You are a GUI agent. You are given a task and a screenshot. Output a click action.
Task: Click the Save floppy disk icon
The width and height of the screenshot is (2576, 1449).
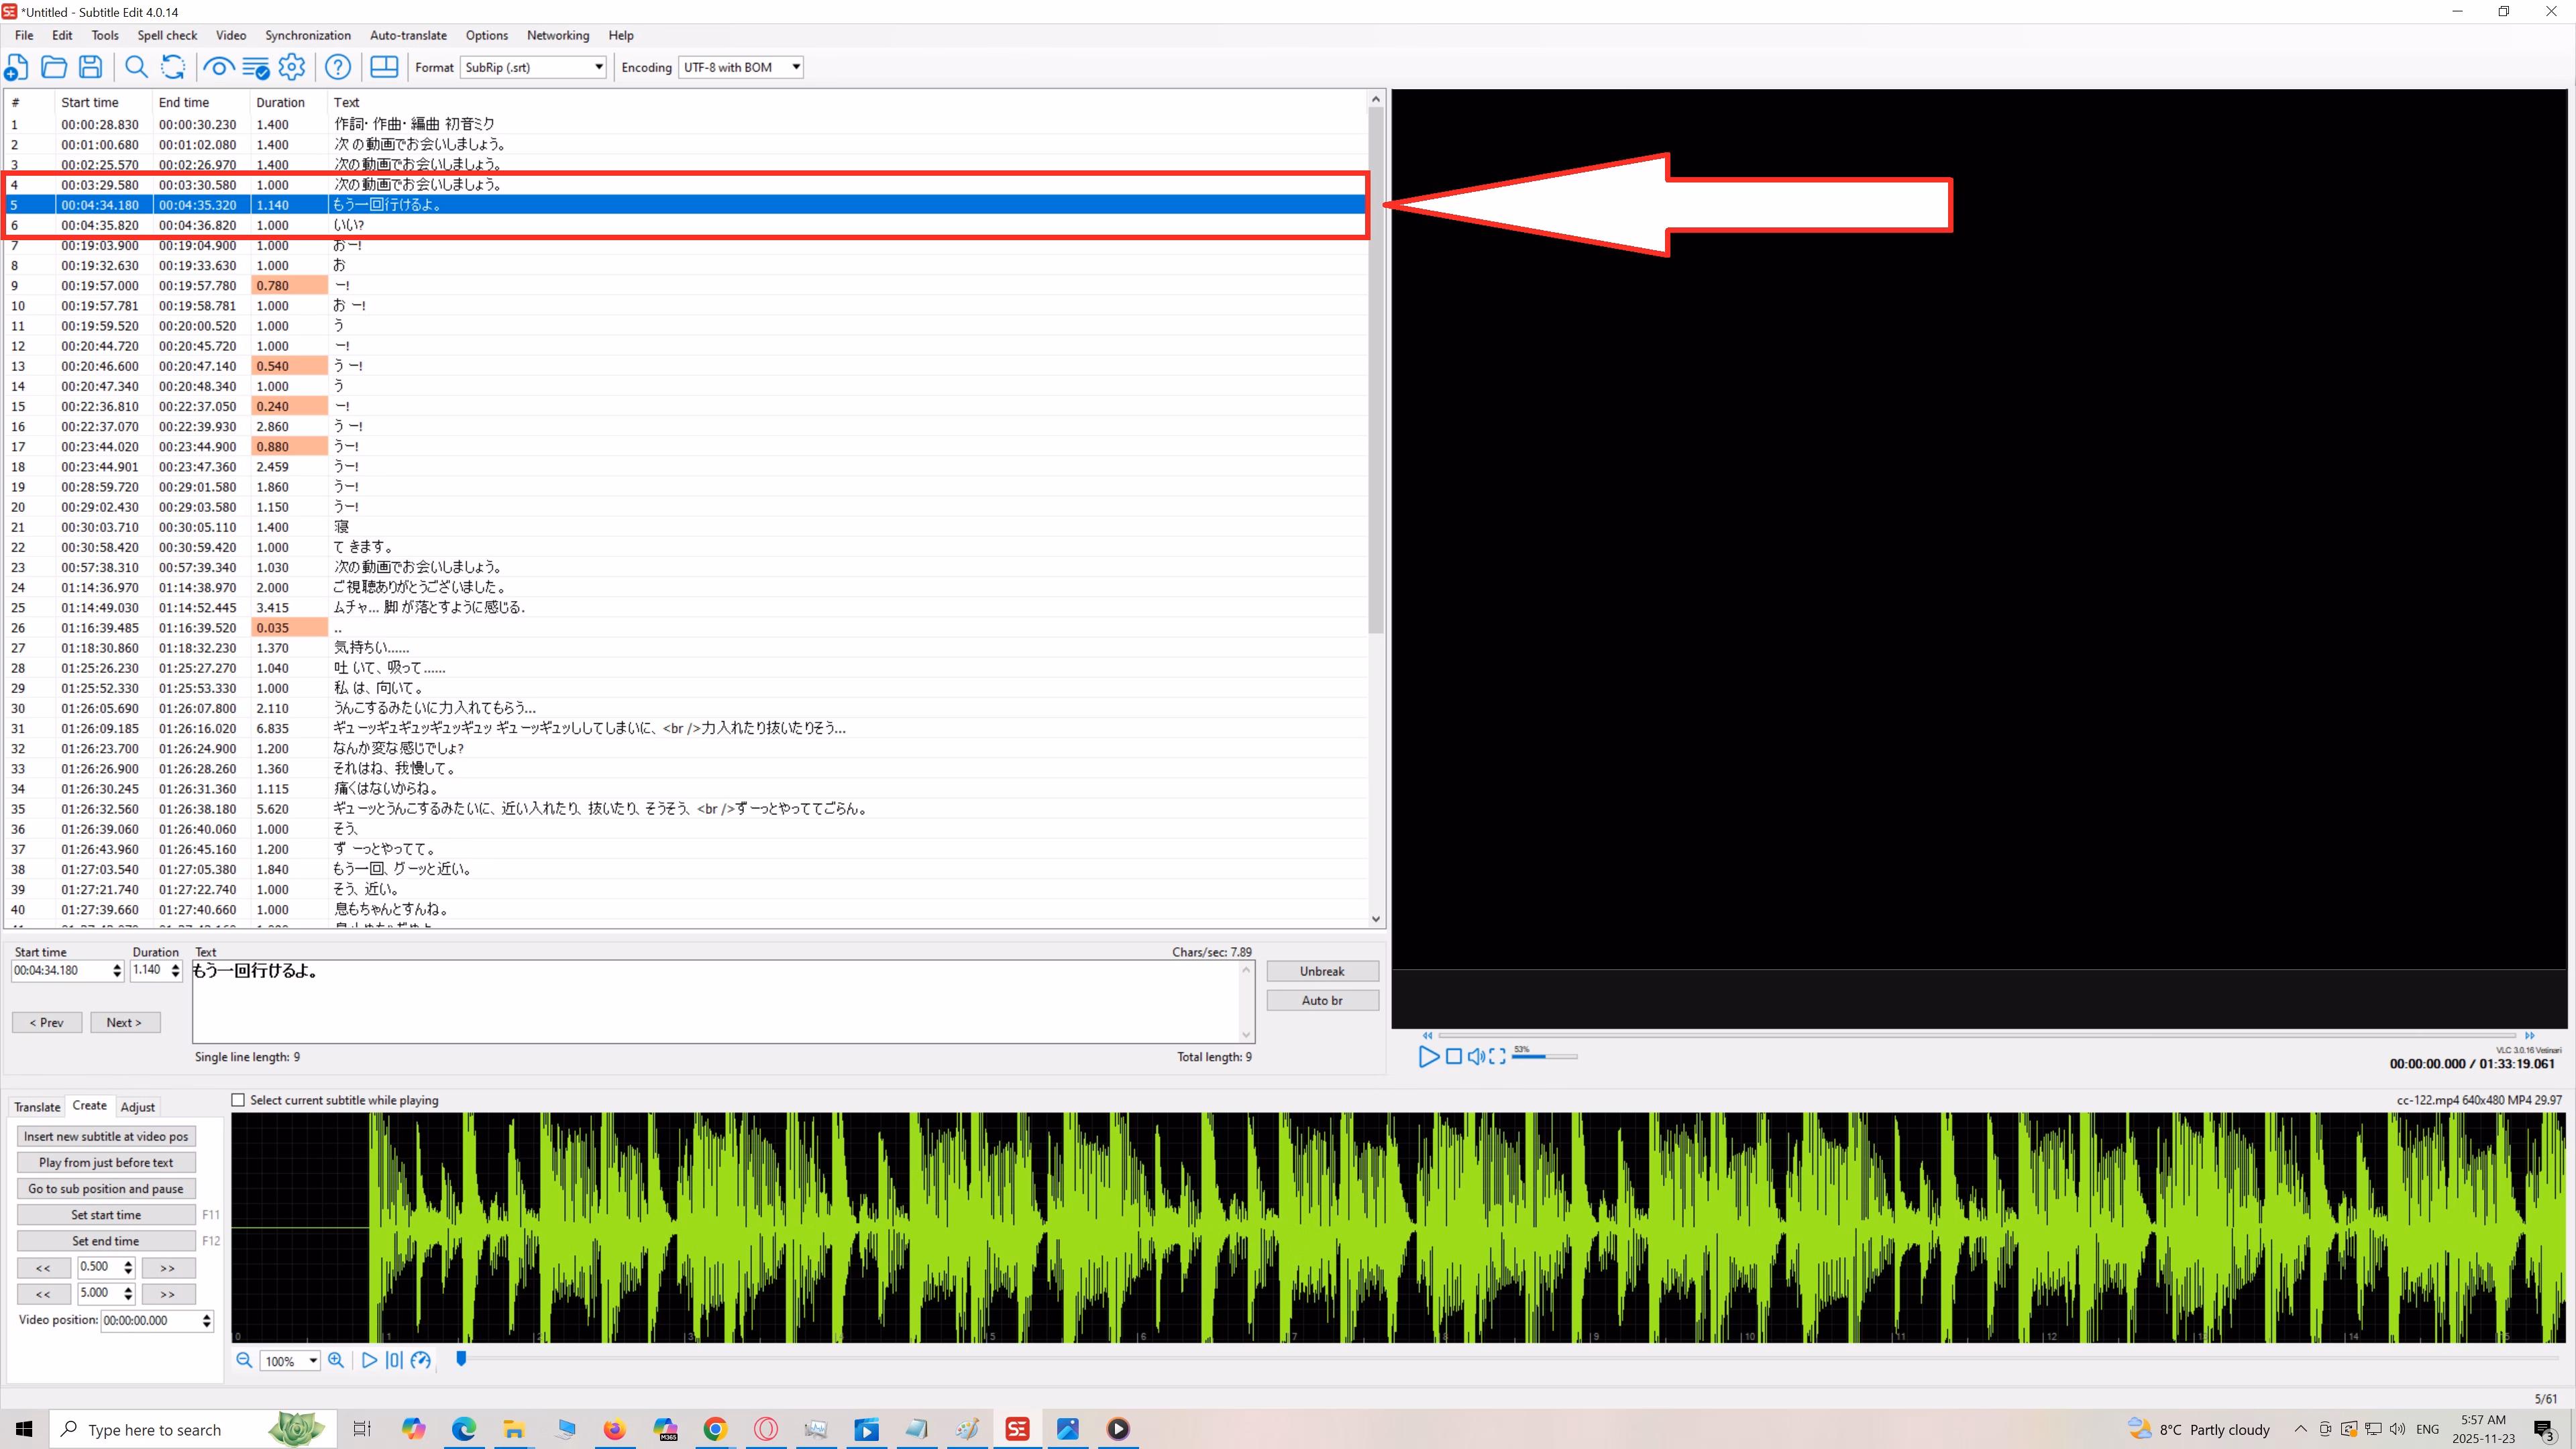90,67
